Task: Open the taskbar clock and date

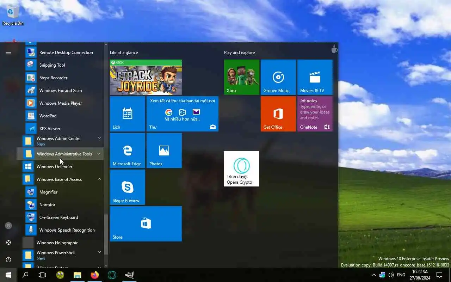Action: click(420, 275)
